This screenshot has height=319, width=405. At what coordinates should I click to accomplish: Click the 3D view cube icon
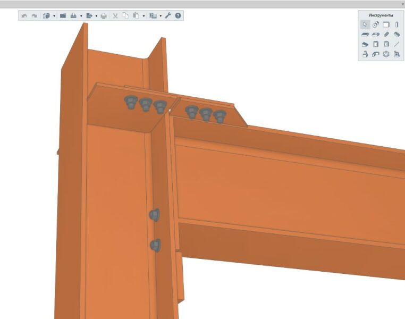pyautogui.click(x=46, y=16)
